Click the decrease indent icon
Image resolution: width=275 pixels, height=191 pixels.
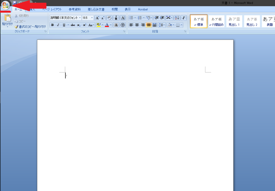[x=157, y=18]
